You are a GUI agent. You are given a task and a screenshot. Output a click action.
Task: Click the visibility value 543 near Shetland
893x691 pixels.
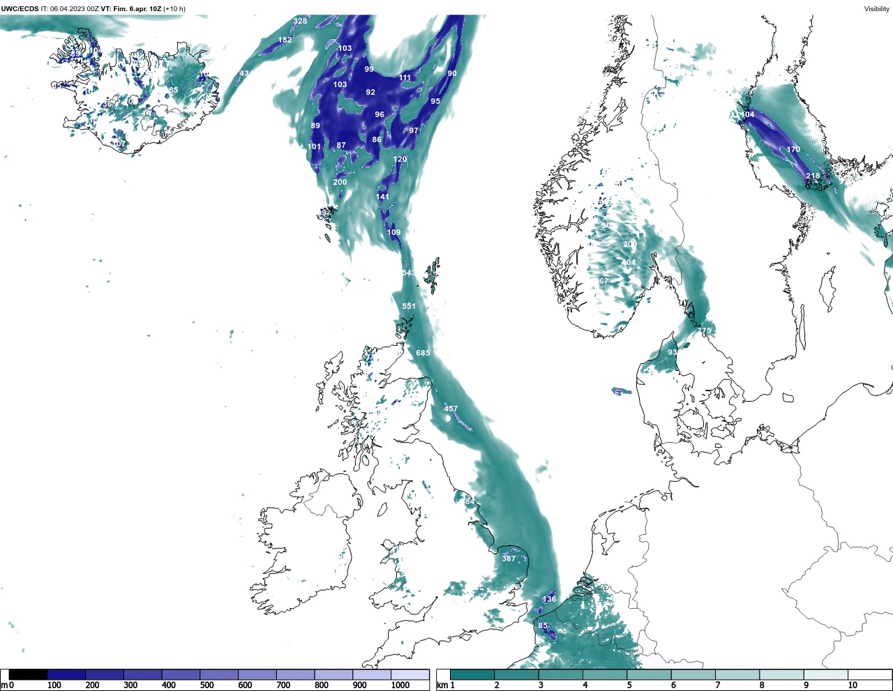click(x=409, y=273)
